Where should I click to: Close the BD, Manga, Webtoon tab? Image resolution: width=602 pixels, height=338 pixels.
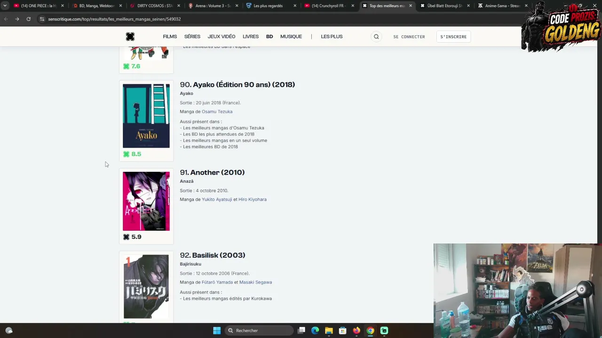click(120, 6)
